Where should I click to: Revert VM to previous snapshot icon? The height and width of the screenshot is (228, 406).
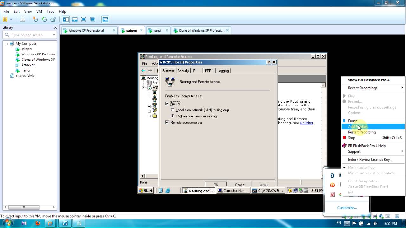click(x=44, y=19)
